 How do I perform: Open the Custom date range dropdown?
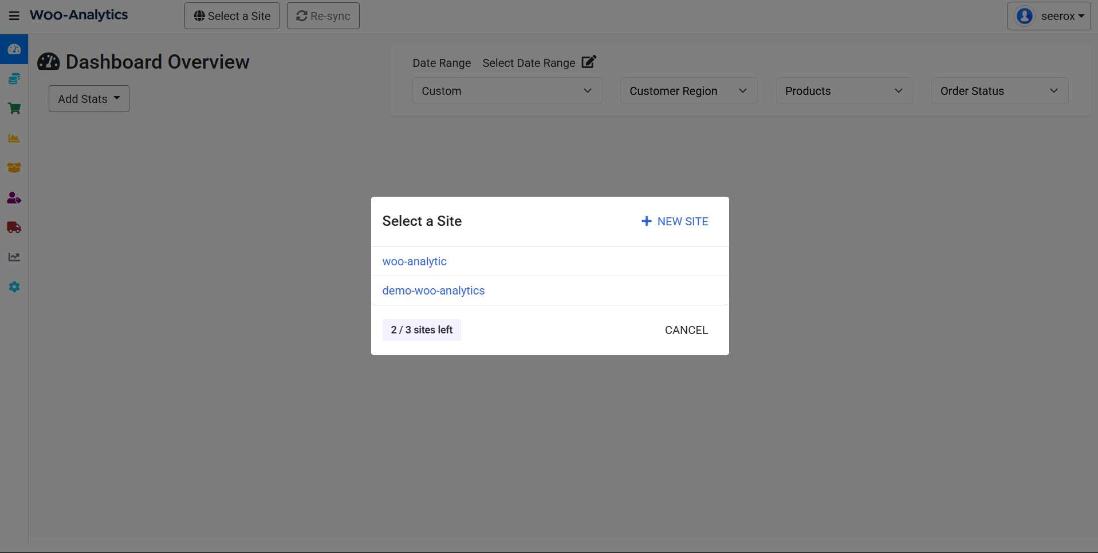[x=506, y=90]
